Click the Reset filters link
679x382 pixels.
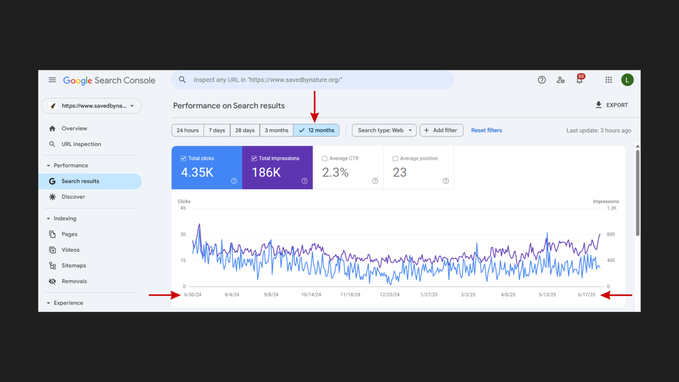(486, 130)
